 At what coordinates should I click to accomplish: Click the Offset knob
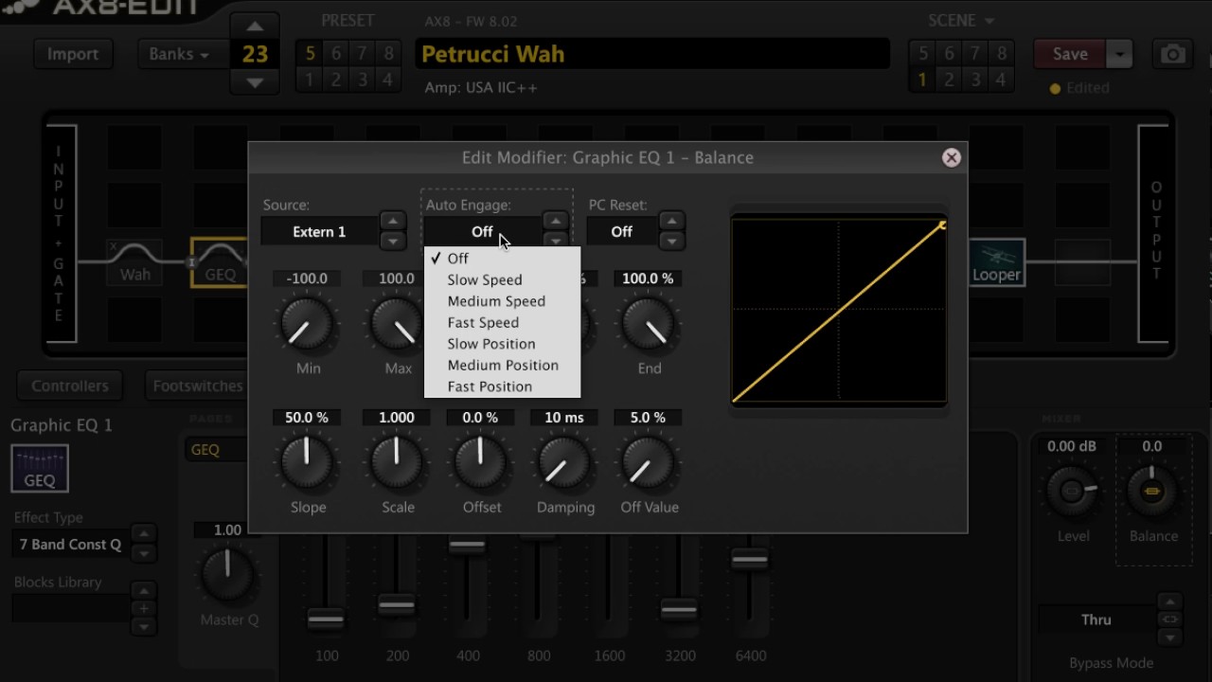(481, 463)
